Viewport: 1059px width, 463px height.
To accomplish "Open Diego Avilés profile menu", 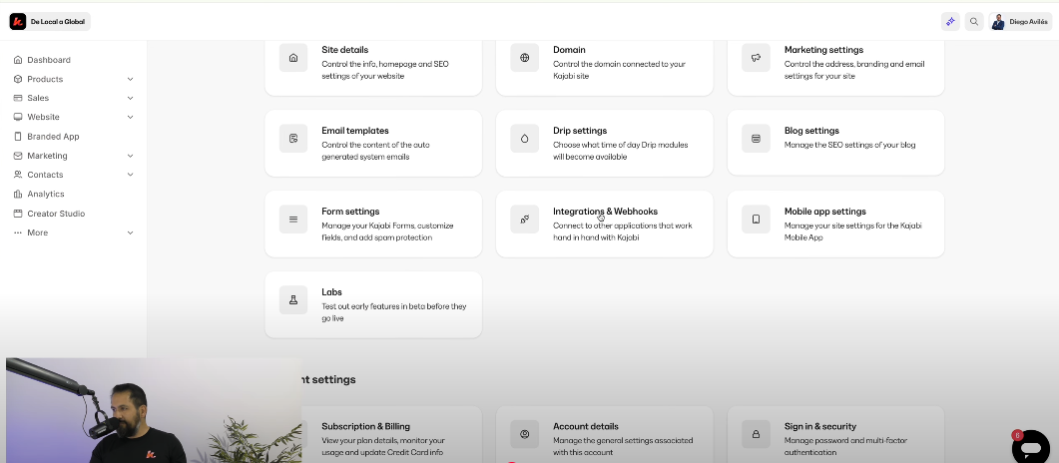I will pyautogui.click(x=1019, y=21).
